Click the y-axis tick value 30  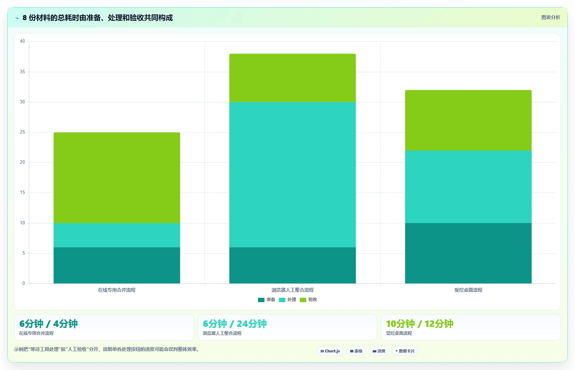[22, 102]
